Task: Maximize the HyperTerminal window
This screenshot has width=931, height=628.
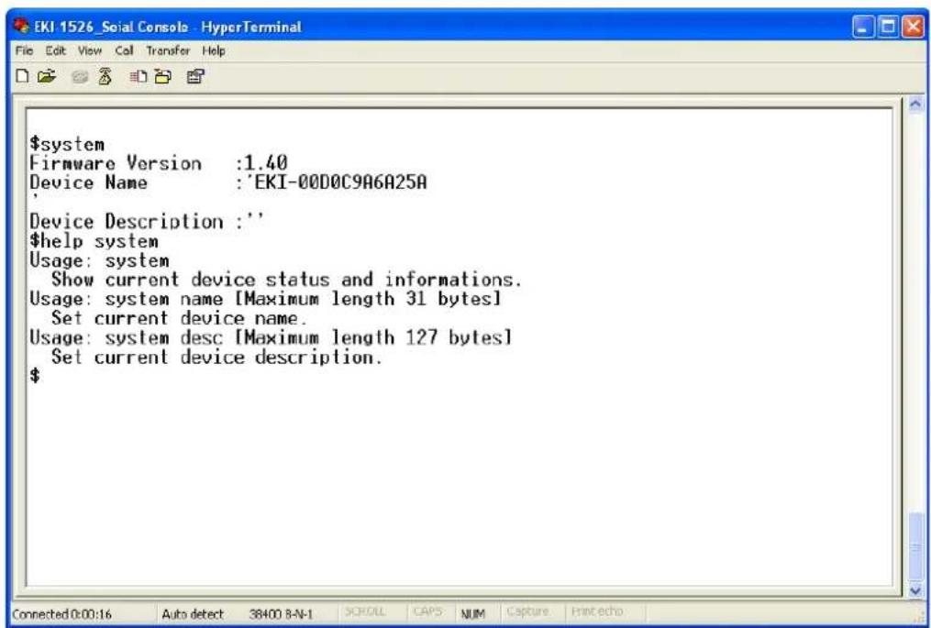Action: (x=888, y=28)
